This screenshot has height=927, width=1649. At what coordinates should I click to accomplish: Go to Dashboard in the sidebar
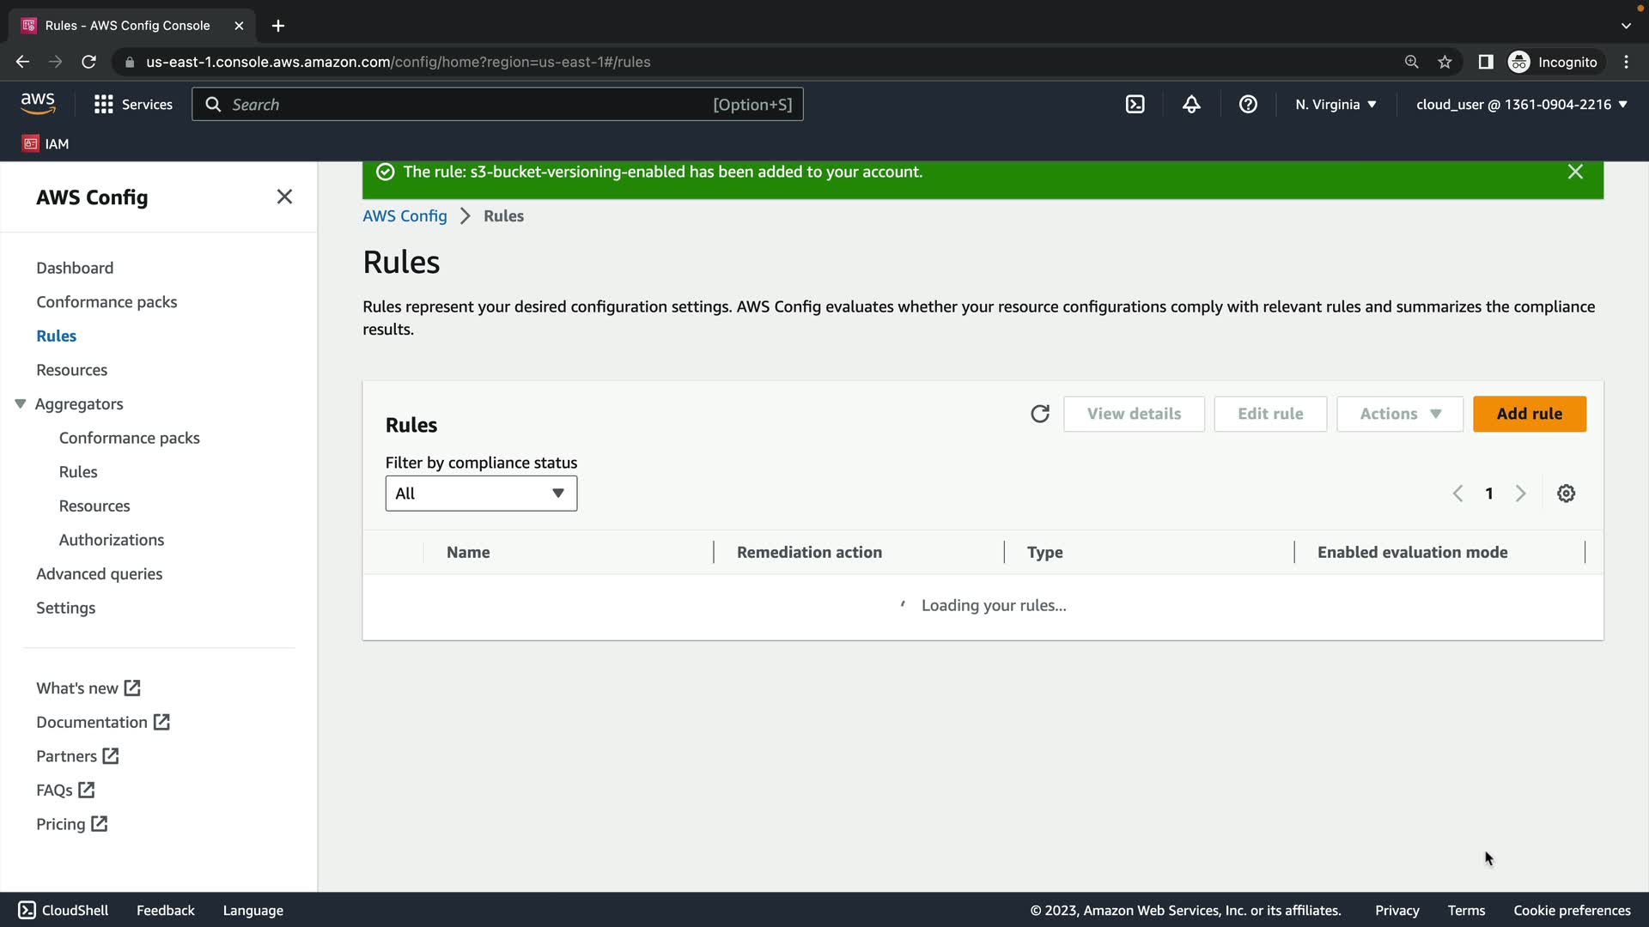click(x=75, y=268)
